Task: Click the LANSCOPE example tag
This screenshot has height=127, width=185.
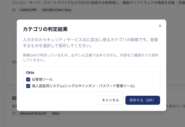Action: (x=28, y=10)
